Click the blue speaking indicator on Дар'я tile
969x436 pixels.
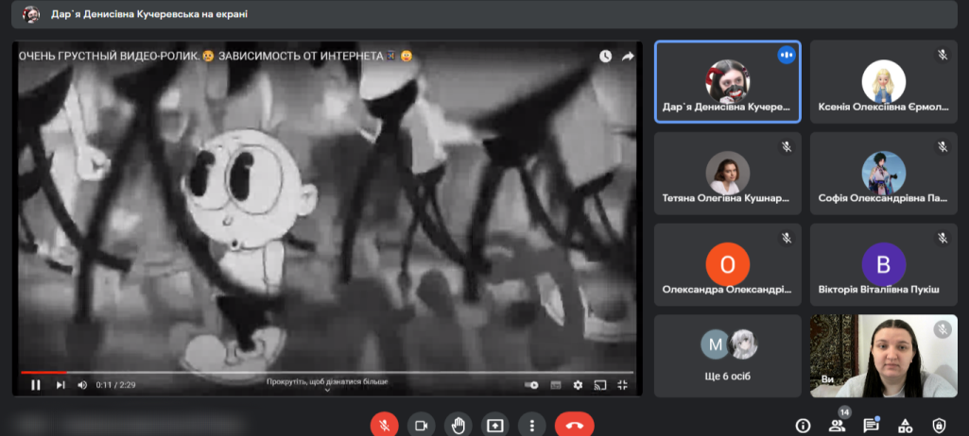(787, 55)
